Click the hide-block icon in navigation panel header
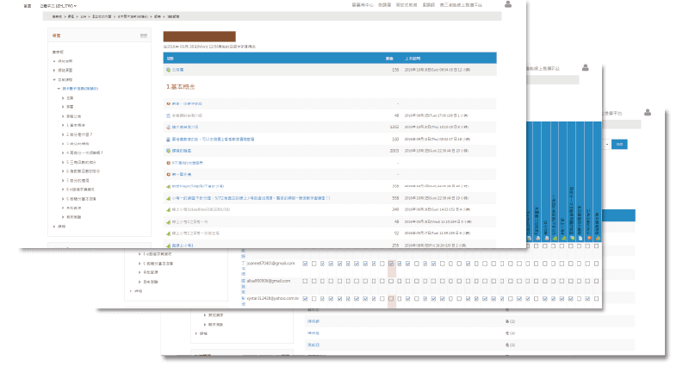Viewport: 689px width, 373px height. (x=144, y=35)
